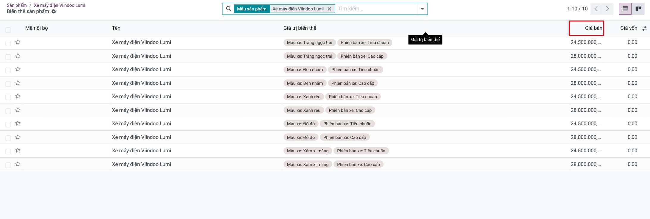Favorite the Đen nhám Cao cấp variant

click(x=18, y=83)
